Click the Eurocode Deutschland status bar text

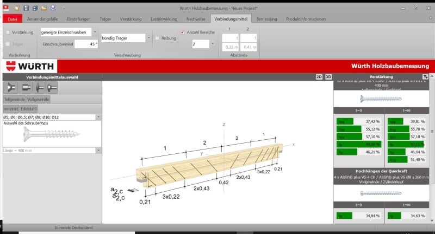pos(74,227)
